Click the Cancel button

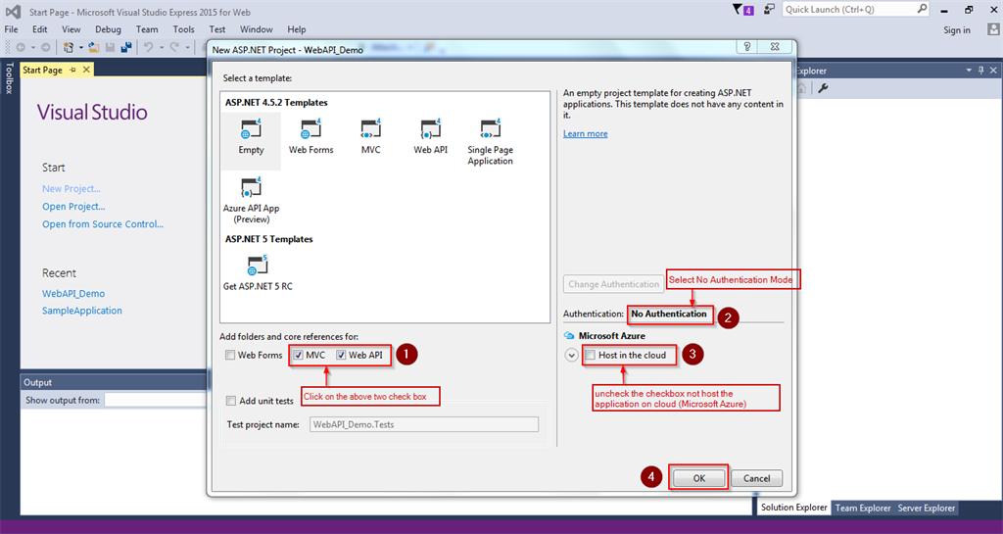click(756, 478)
